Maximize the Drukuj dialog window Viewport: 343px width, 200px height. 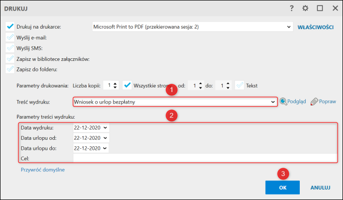(x=320, y=9)
